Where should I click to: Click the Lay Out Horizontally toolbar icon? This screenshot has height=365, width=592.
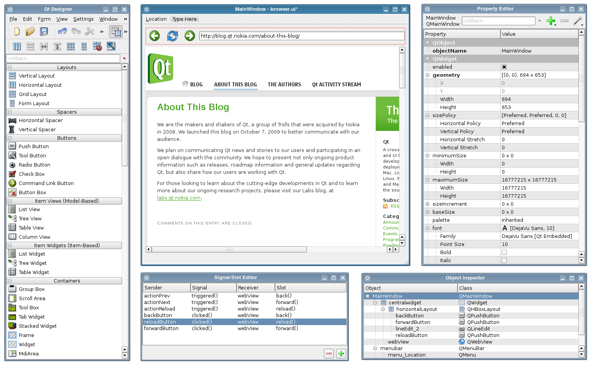[17, 46]
